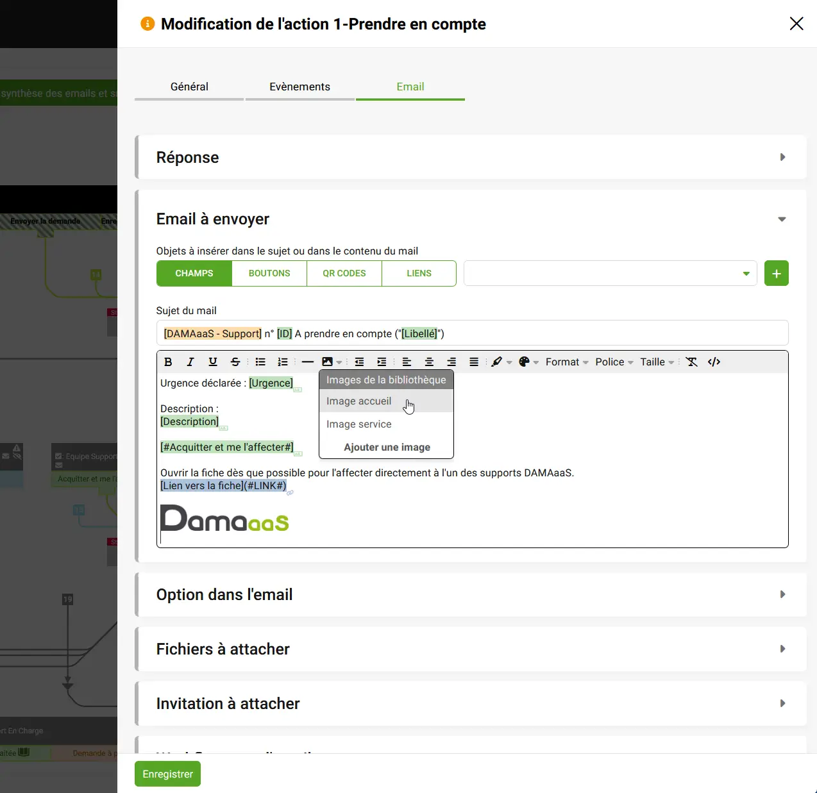This screenshot has height=793, width=817.
Task: Open the Format dropdown
Action: [567, 362]
